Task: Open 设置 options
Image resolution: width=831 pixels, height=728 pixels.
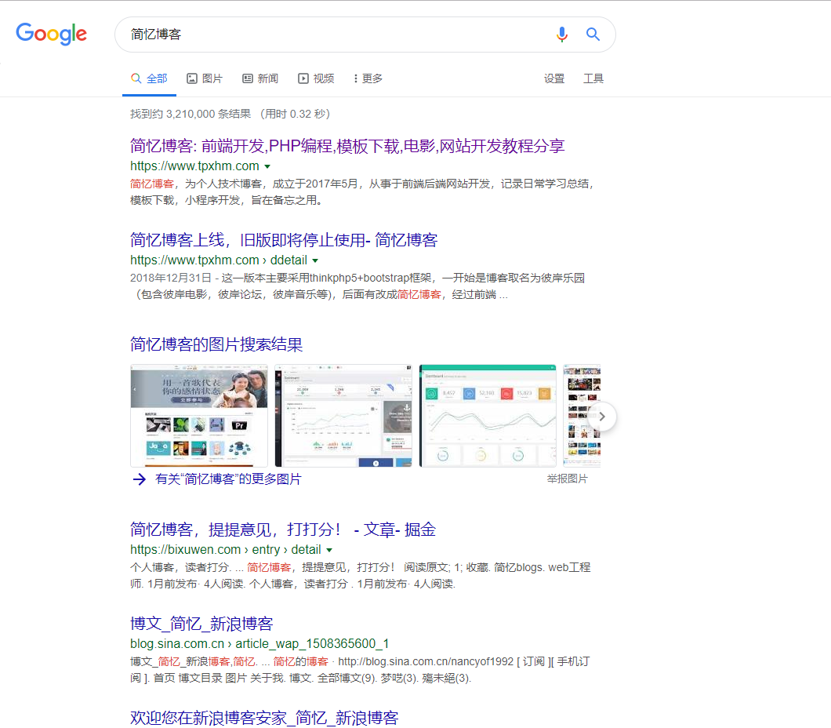Action: click(x=553, y=78)
